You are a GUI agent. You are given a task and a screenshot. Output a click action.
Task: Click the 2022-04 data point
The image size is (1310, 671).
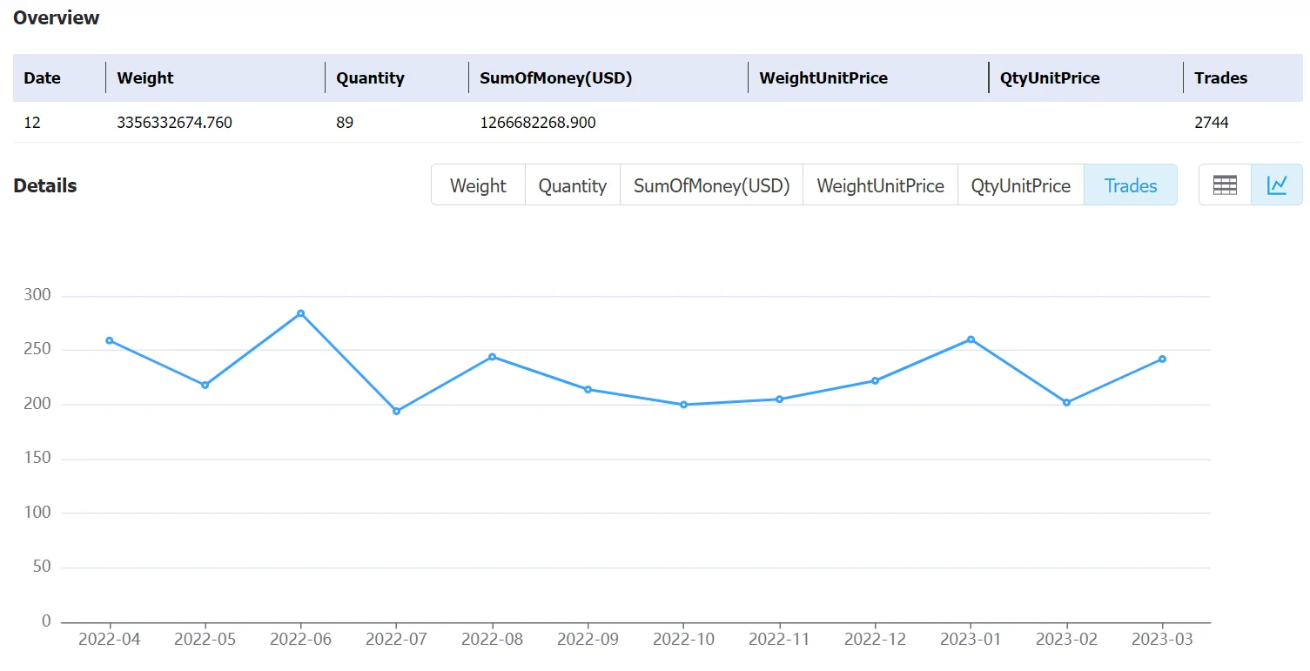110,340
